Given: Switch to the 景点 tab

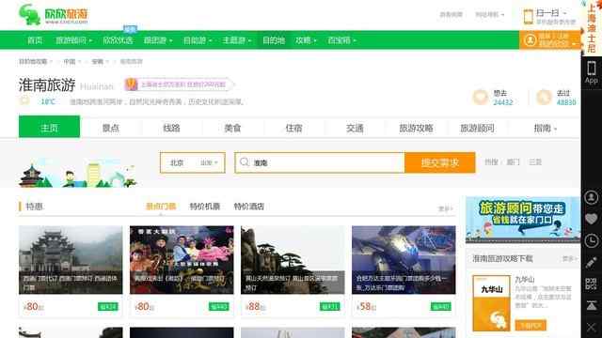Looking at the screenshot, I should pos(111,128).
